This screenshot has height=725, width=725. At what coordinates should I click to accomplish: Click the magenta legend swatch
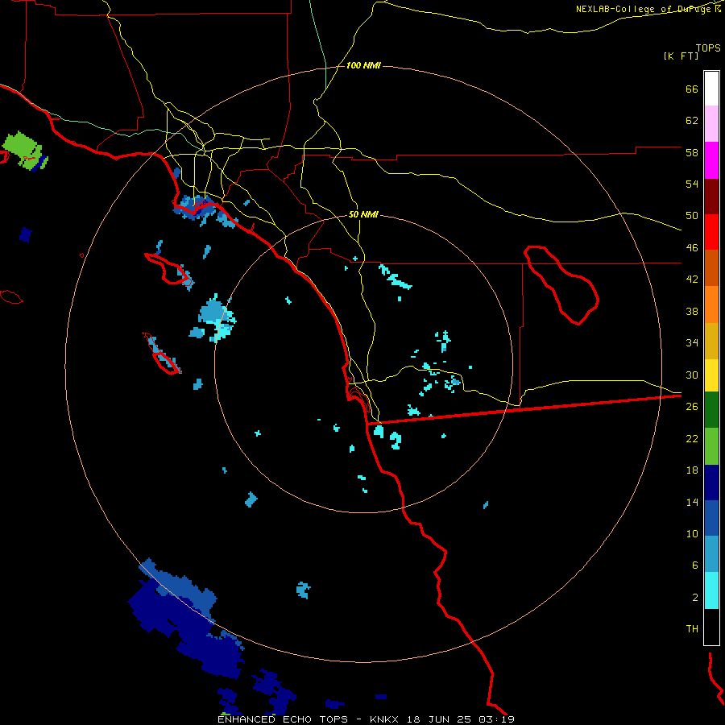(711, 160)
